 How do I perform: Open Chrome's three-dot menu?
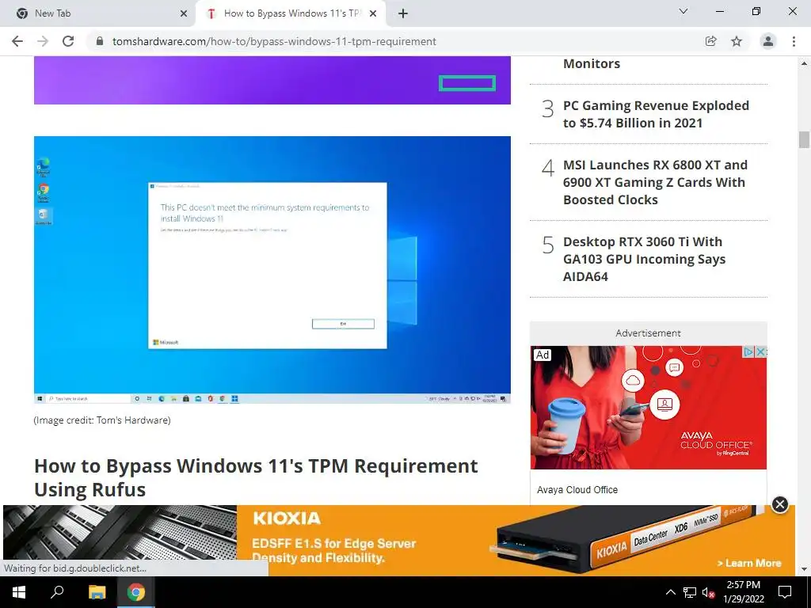tap(794, 41)
